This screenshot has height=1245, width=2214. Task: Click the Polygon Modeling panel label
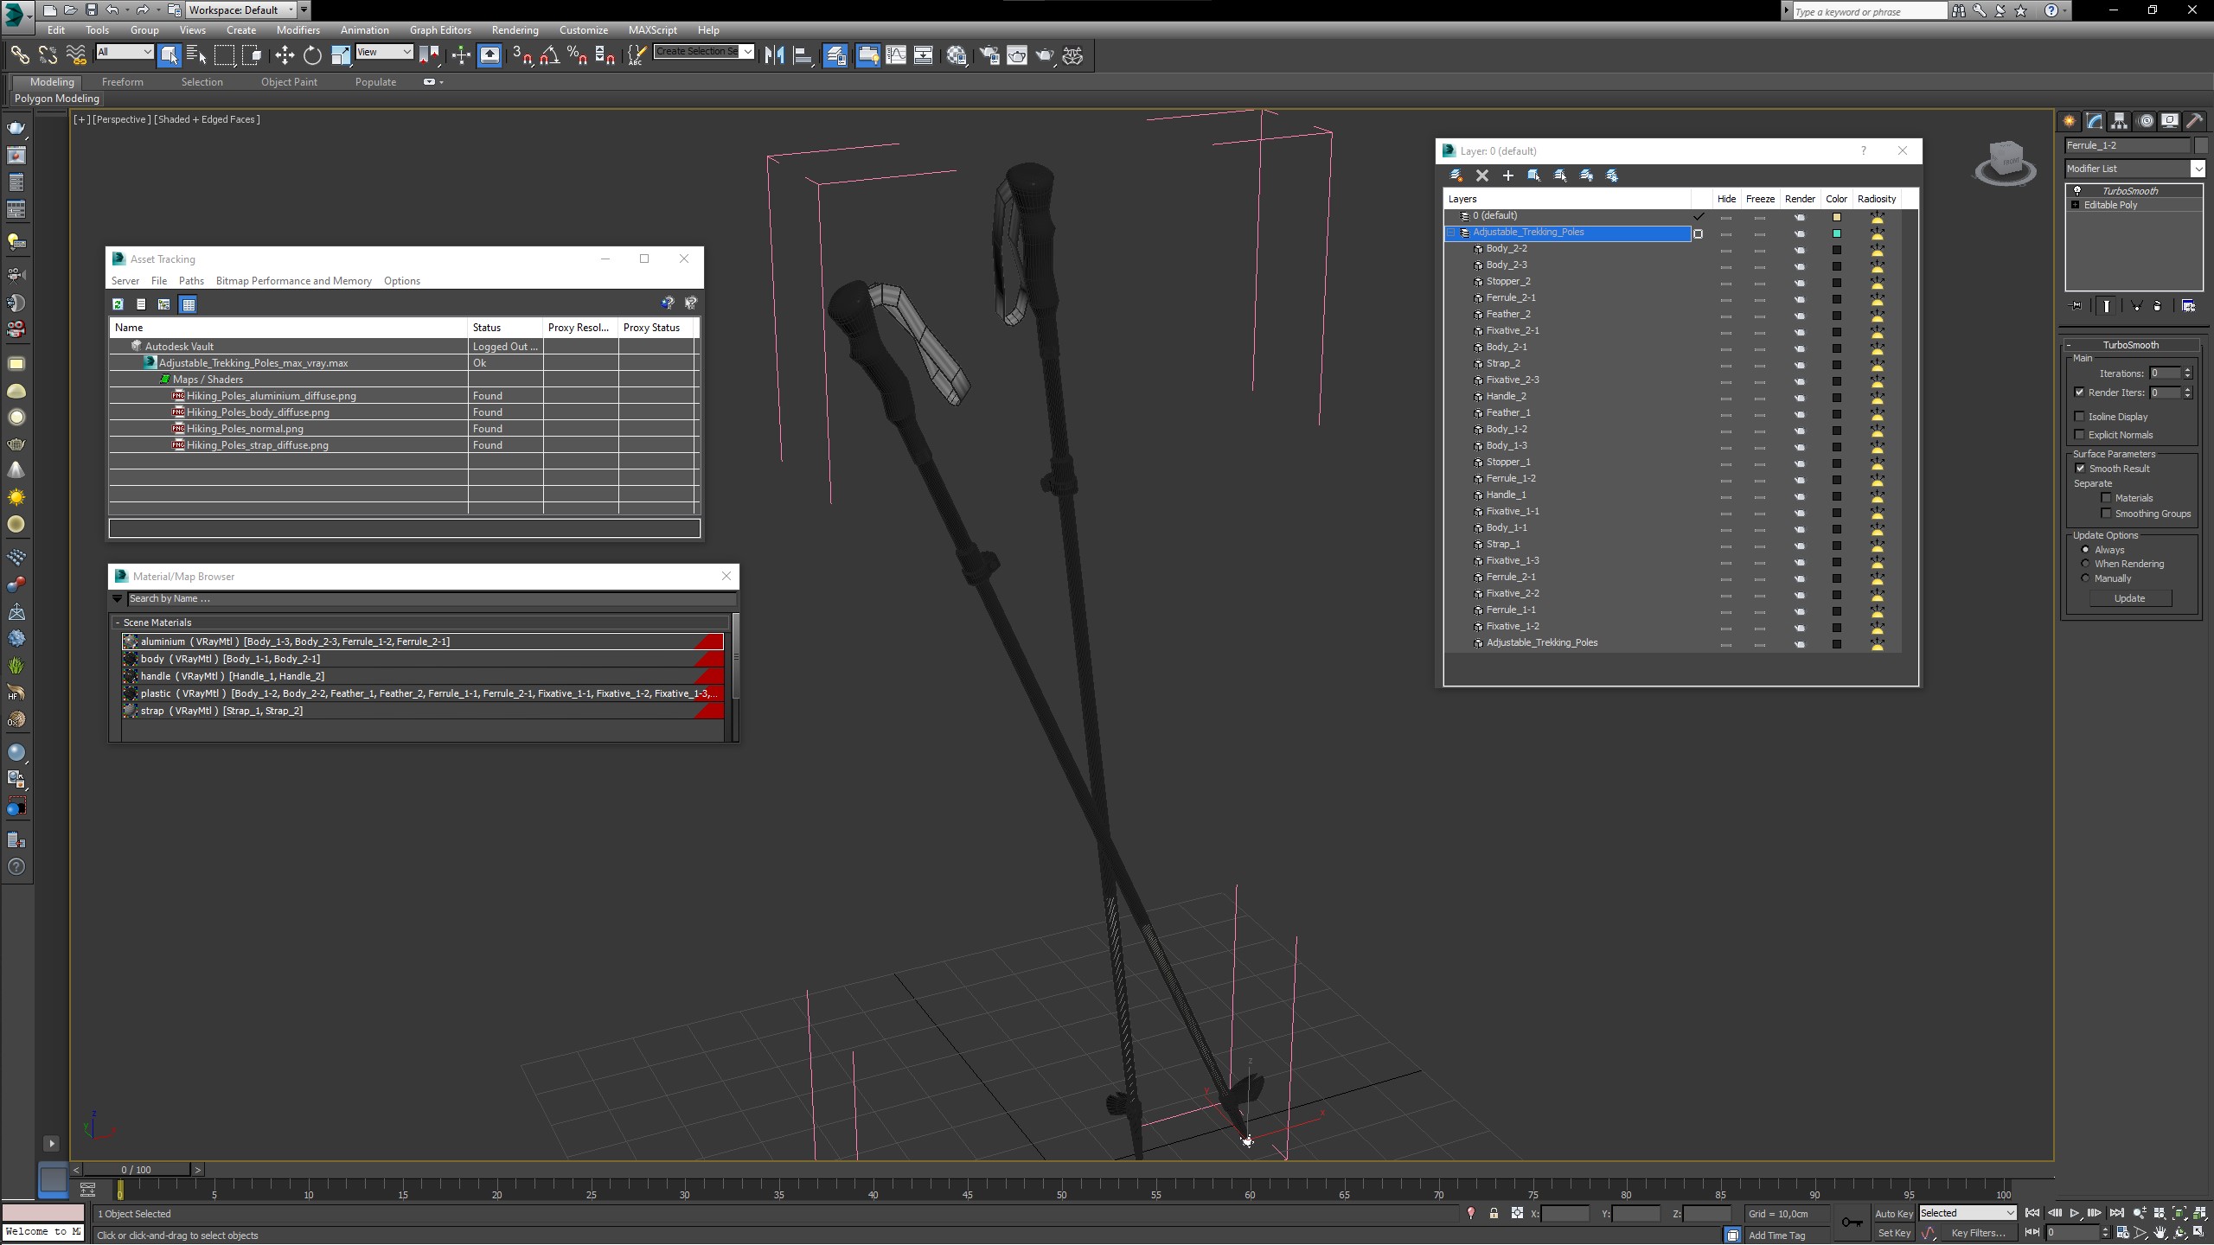pyautogui.click(x=57, y=99)
